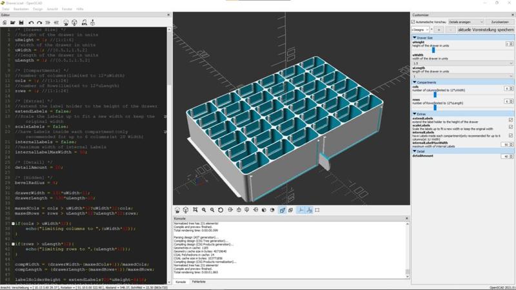The image size is (516, 290).
Task: Toggle perspective projection in the viewport toolbar
Action: coord(282,210)
